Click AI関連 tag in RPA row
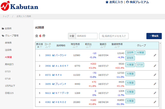The width and height of the screenshot is (165, 109). pyautogui.click(x=130, y=74)
